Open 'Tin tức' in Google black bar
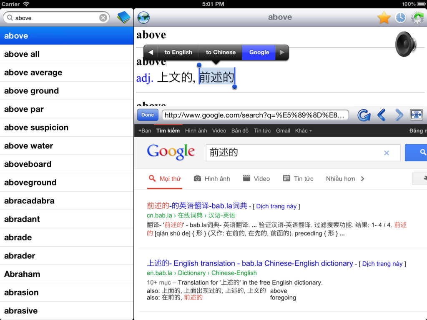 [262, 130]
